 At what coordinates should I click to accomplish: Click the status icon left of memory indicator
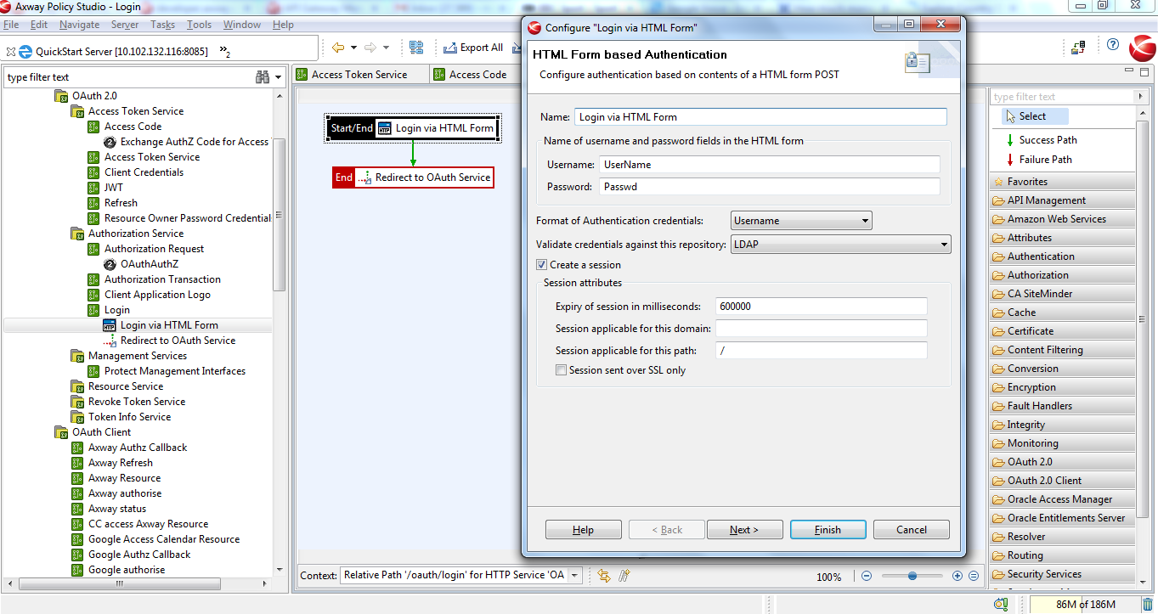point(1001,605)
